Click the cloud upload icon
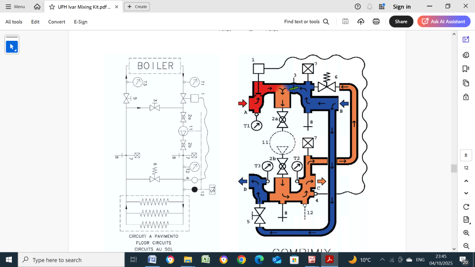 [361, 21]
